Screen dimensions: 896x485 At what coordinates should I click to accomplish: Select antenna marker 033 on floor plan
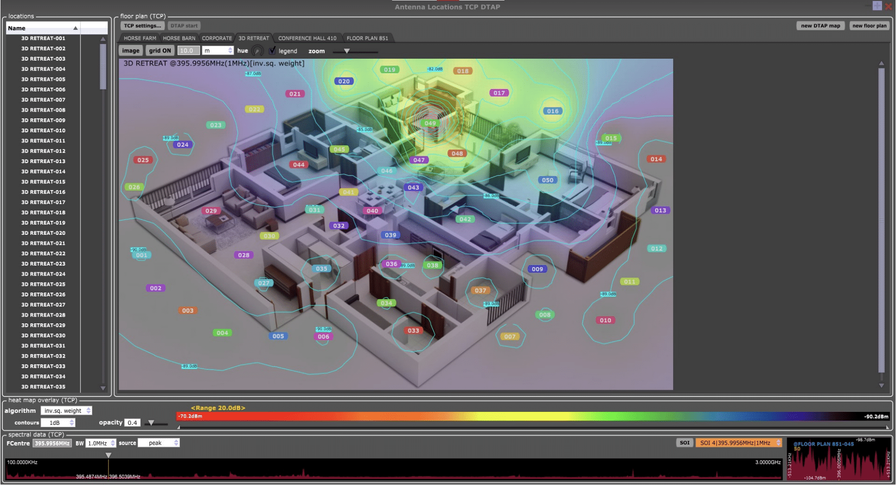[413, 331]
